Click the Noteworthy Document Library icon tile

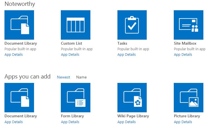(x=19, y=25)
